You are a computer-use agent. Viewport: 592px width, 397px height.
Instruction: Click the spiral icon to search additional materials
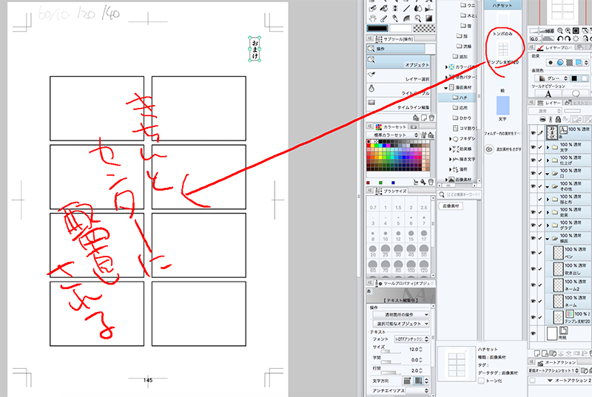489,149
